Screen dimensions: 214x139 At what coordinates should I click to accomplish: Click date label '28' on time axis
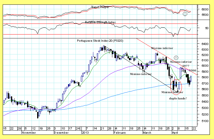click(110, 129)
